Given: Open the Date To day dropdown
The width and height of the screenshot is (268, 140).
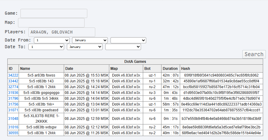Looking at the screenshot, I should pos(46,47).
